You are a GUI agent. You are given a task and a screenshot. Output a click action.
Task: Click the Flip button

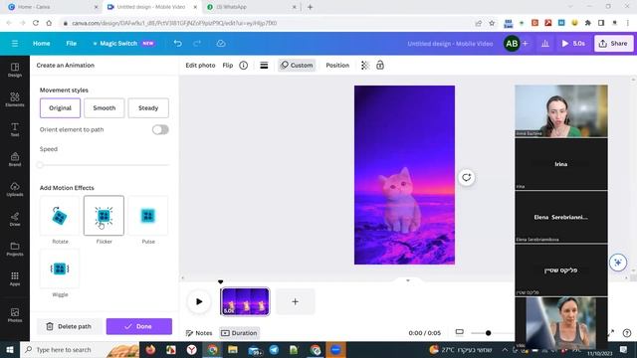228,66
